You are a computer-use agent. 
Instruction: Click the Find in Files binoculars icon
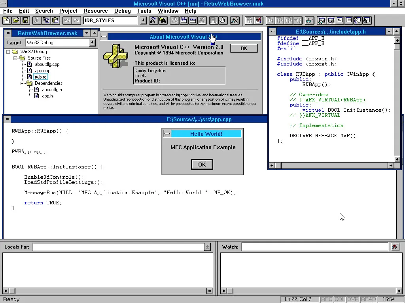point(163,21)
